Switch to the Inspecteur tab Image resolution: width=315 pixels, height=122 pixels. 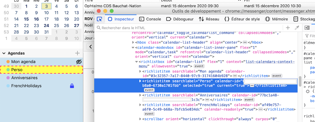point(121,19)
